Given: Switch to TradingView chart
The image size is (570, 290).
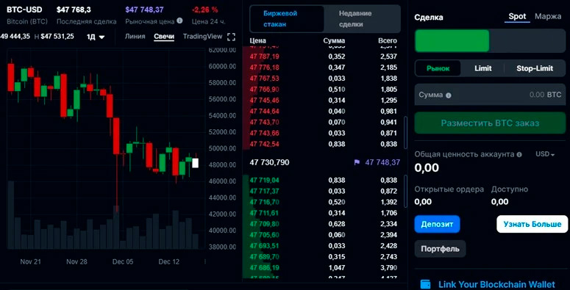Looking at the screenshot, I should [202, 36].
